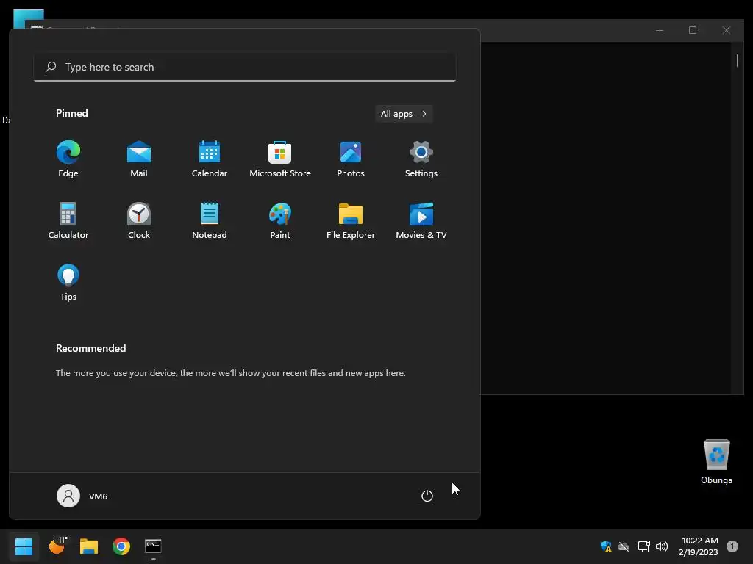The height and width of the screenshot is (564, 753).
Task: Click the recommended files hint text
Action: pyautogui.click(x=230, y=372)
